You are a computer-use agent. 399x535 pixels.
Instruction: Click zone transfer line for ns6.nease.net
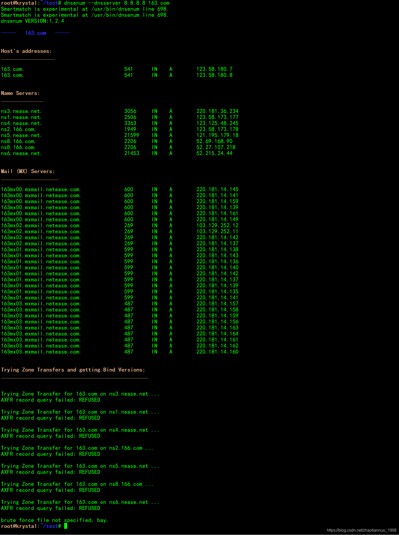click(80, 502)
